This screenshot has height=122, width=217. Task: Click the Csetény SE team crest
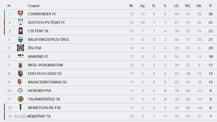tap(21, 31)
